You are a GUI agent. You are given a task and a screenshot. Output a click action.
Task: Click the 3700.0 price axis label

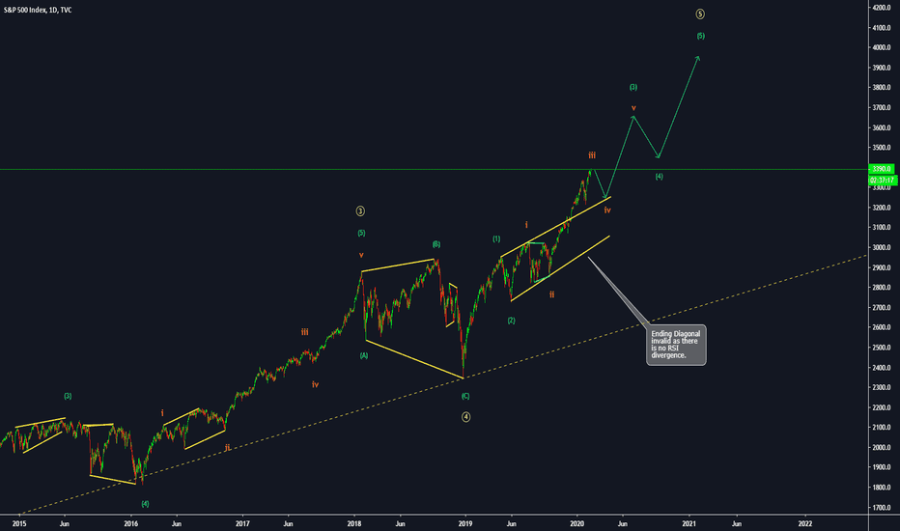(x=882, y=107)
